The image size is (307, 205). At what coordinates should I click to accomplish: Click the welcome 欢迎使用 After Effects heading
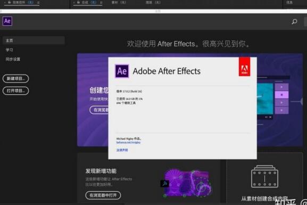click(188, 44)
